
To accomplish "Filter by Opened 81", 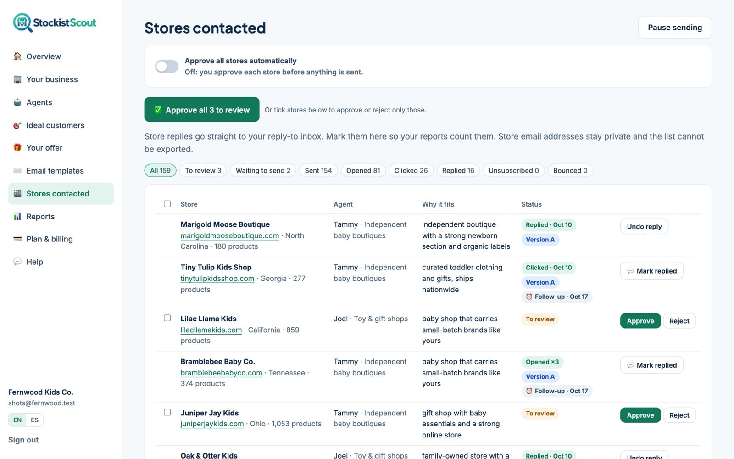I will (x=363, y=170).
